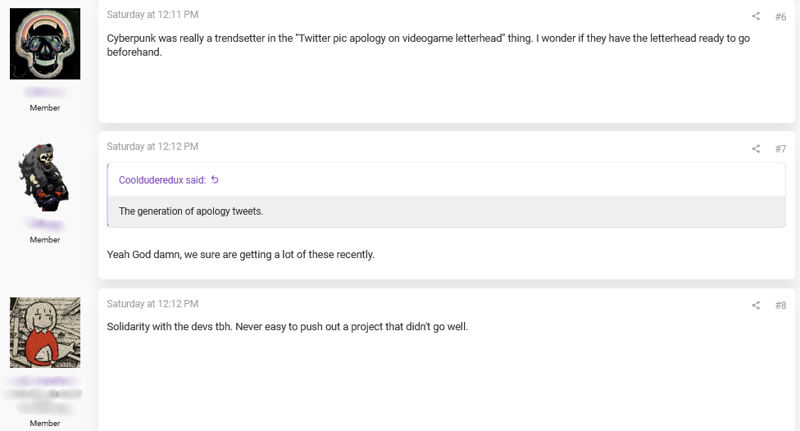Click the timestamp on post #7

(152, 147)
